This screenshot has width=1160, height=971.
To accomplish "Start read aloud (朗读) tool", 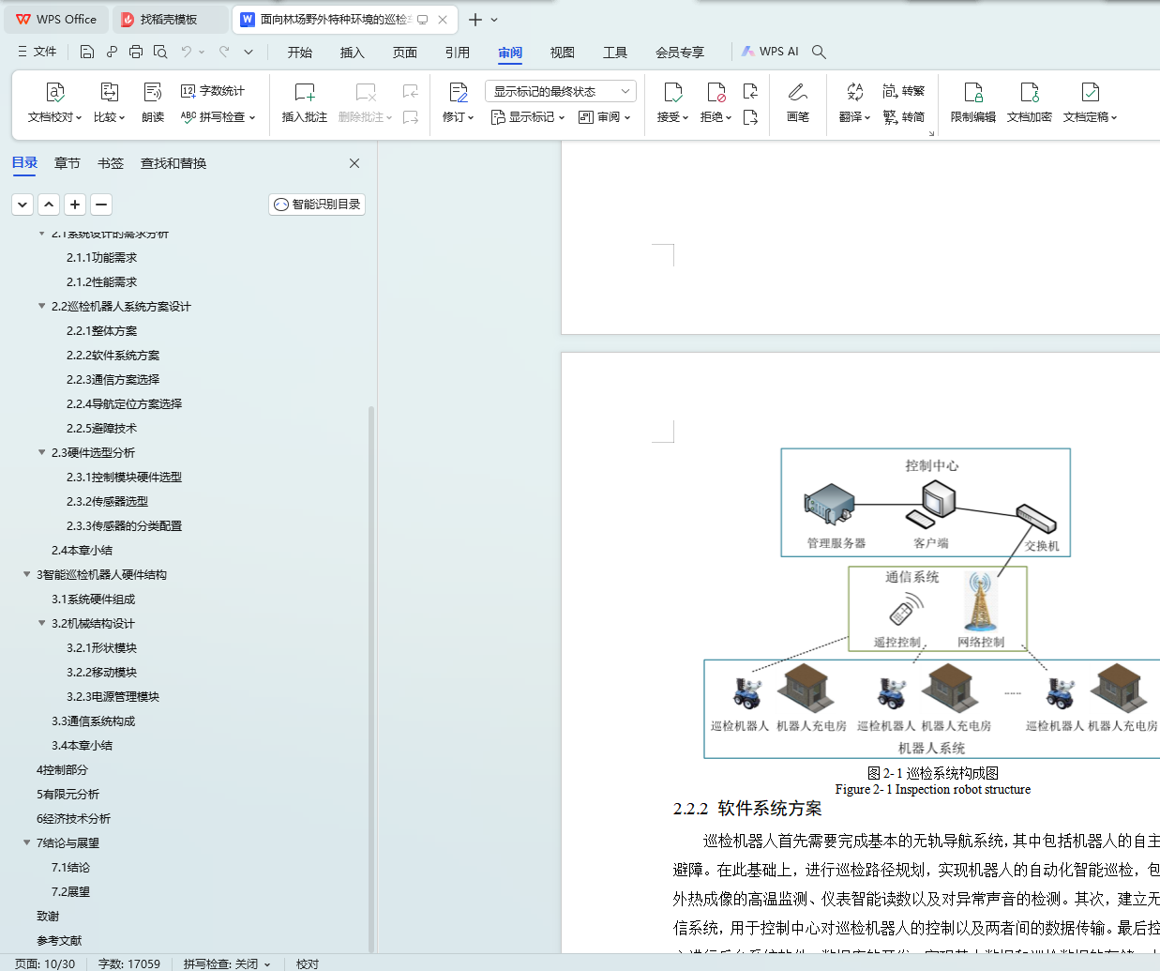I will click(x=153, y=103).
